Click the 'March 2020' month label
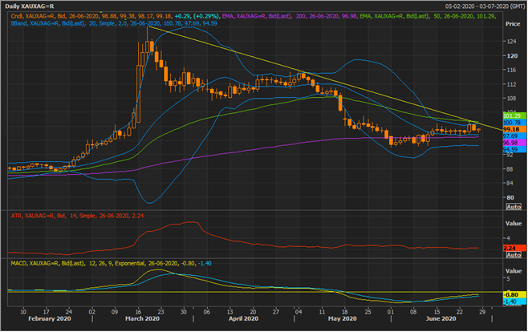Viewport: 528px width, 332px height. [x=142, y=318]
